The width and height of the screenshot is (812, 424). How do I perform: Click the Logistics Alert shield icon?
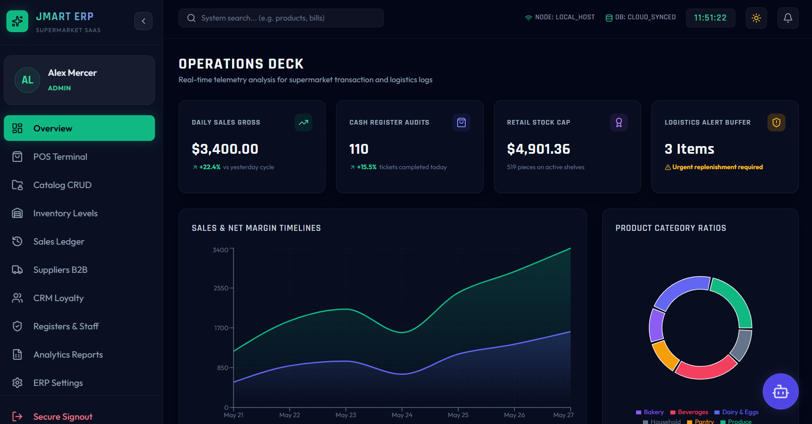click(776, 122)
